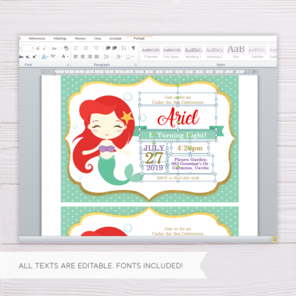
Task: Click the RSVP phone number line
Action: pos(178,178)
